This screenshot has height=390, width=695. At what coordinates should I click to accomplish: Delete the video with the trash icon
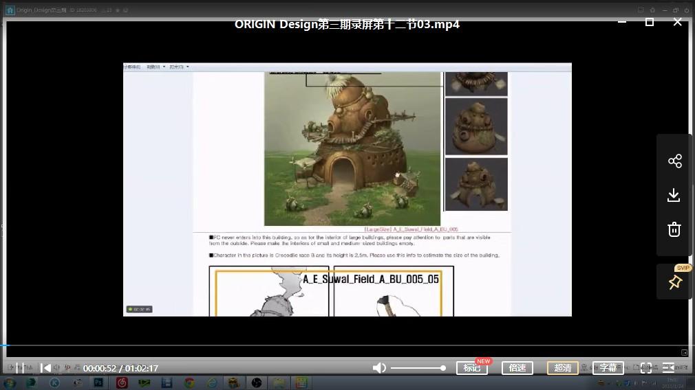pos(674,229)
